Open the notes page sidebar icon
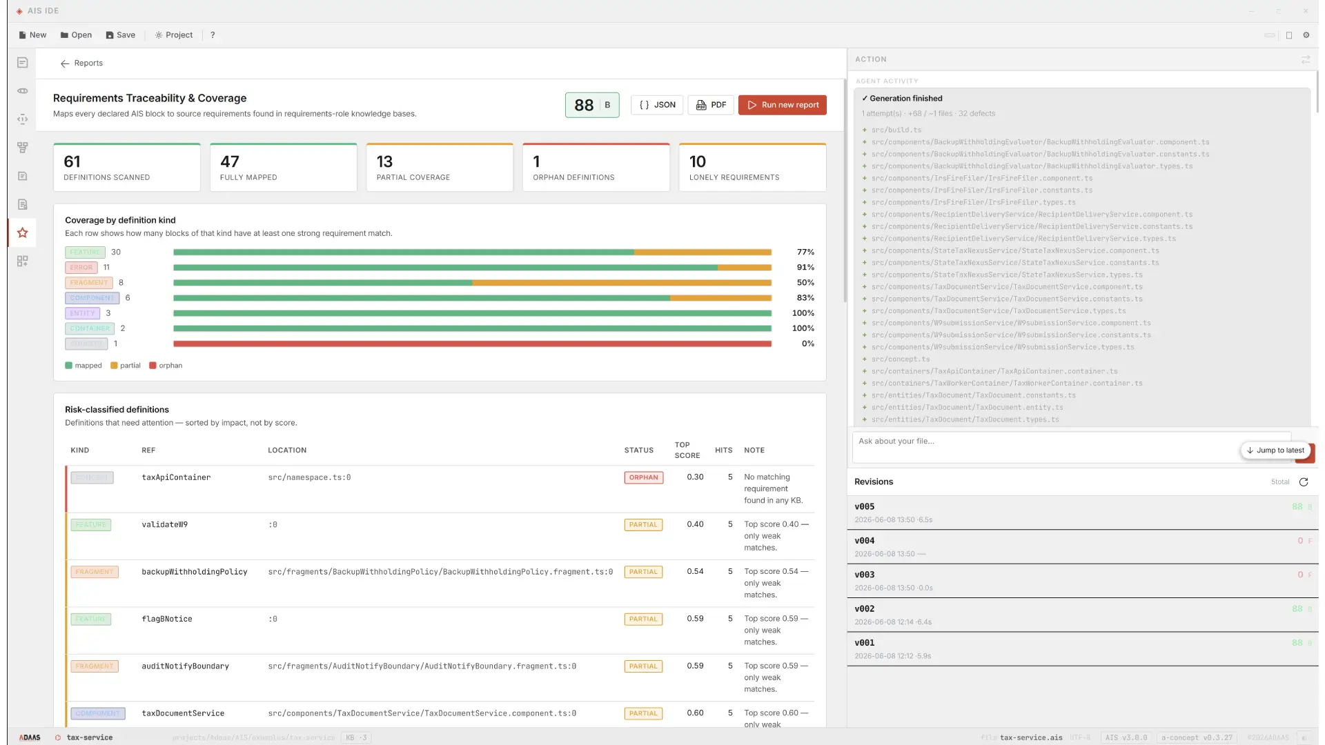This screenshot has width=1325, height=745. [23, 176]
